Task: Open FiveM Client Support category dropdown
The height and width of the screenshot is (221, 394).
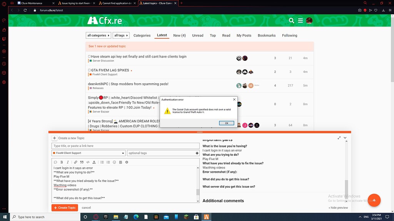Action: coord(88,153)
